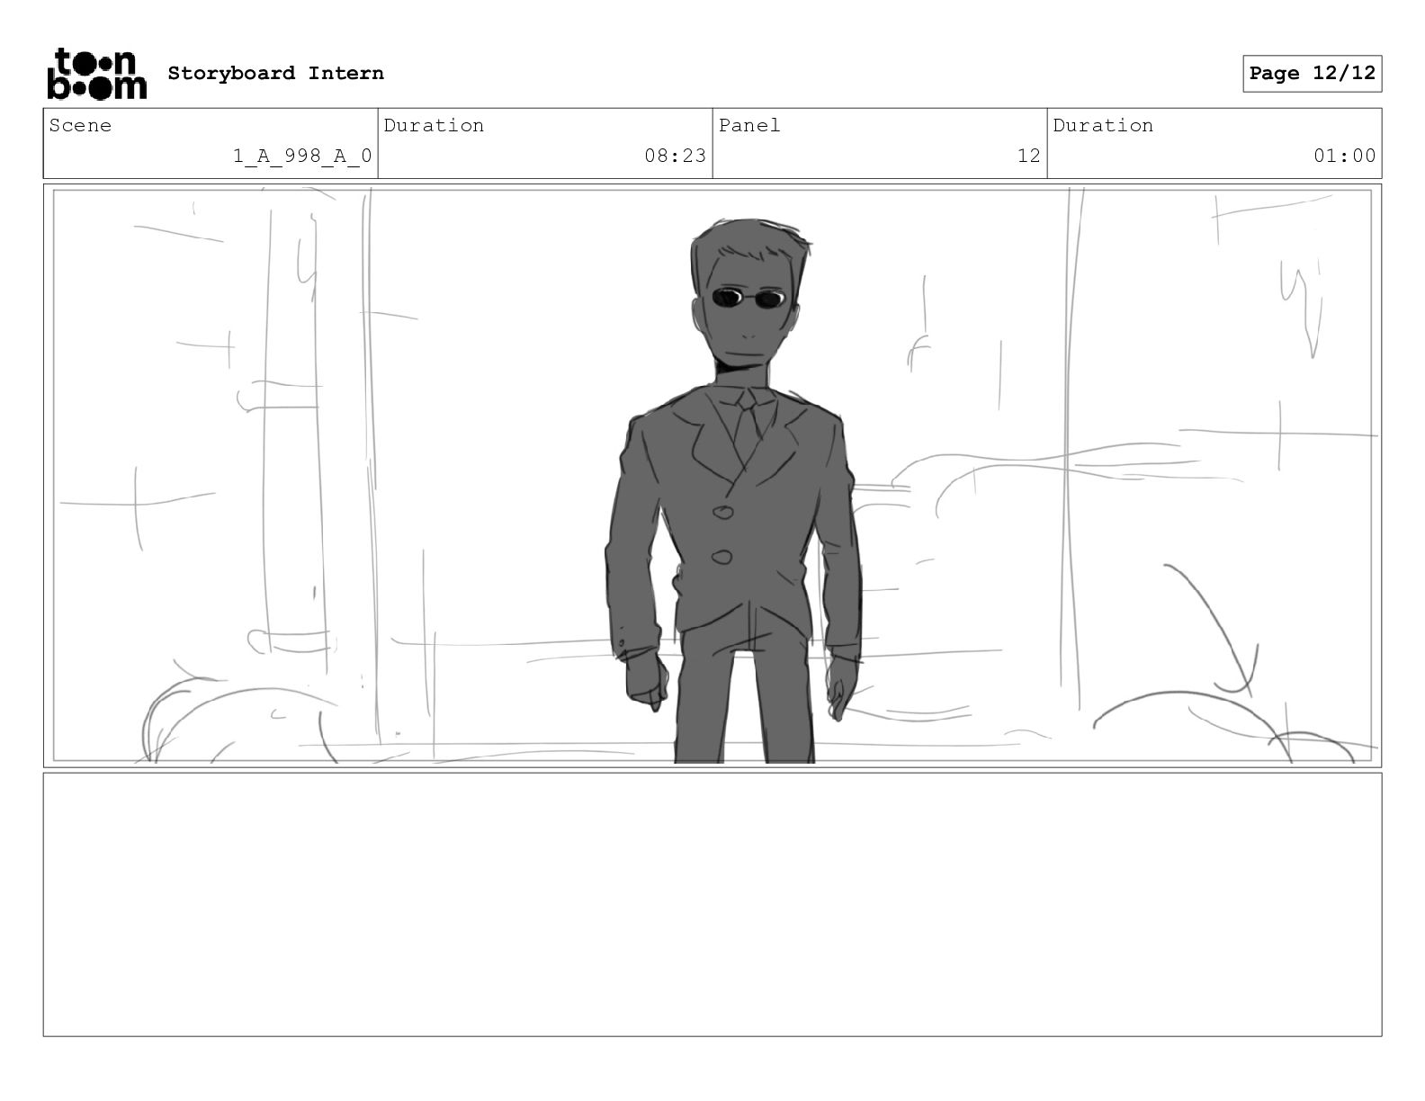The height and width of the screenshot is (1101, 1425).
Task: Click the 'Page 12/12' box
Action: click(x=1313, y=74)
